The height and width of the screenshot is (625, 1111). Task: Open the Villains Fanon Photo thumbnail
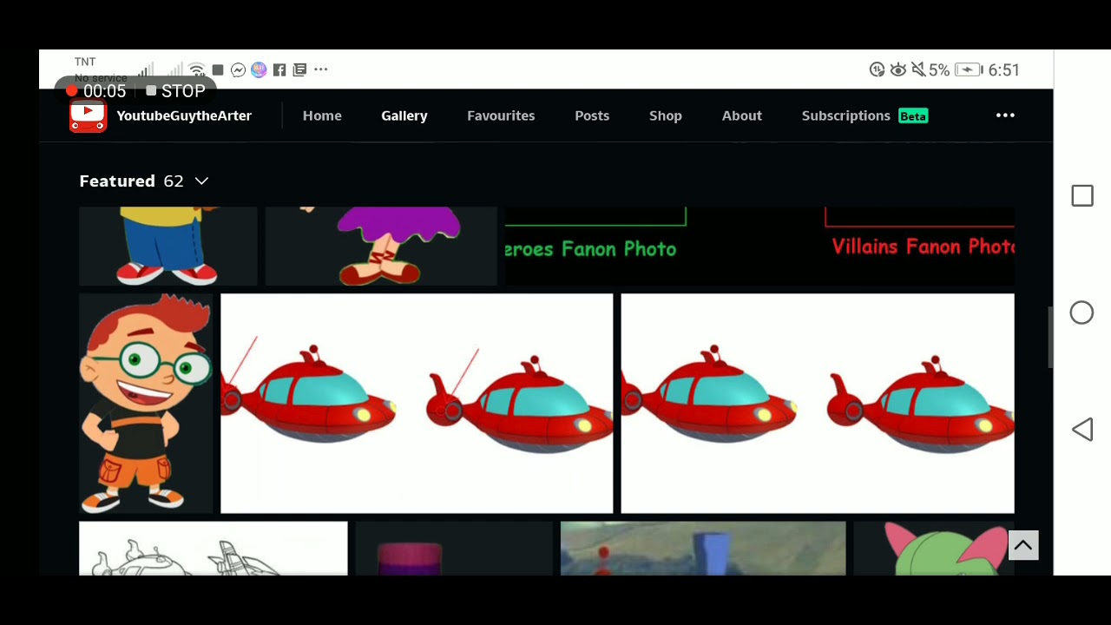[x=919, y=247]
